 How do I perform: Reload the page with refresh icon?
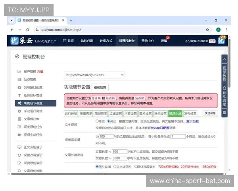28,30
